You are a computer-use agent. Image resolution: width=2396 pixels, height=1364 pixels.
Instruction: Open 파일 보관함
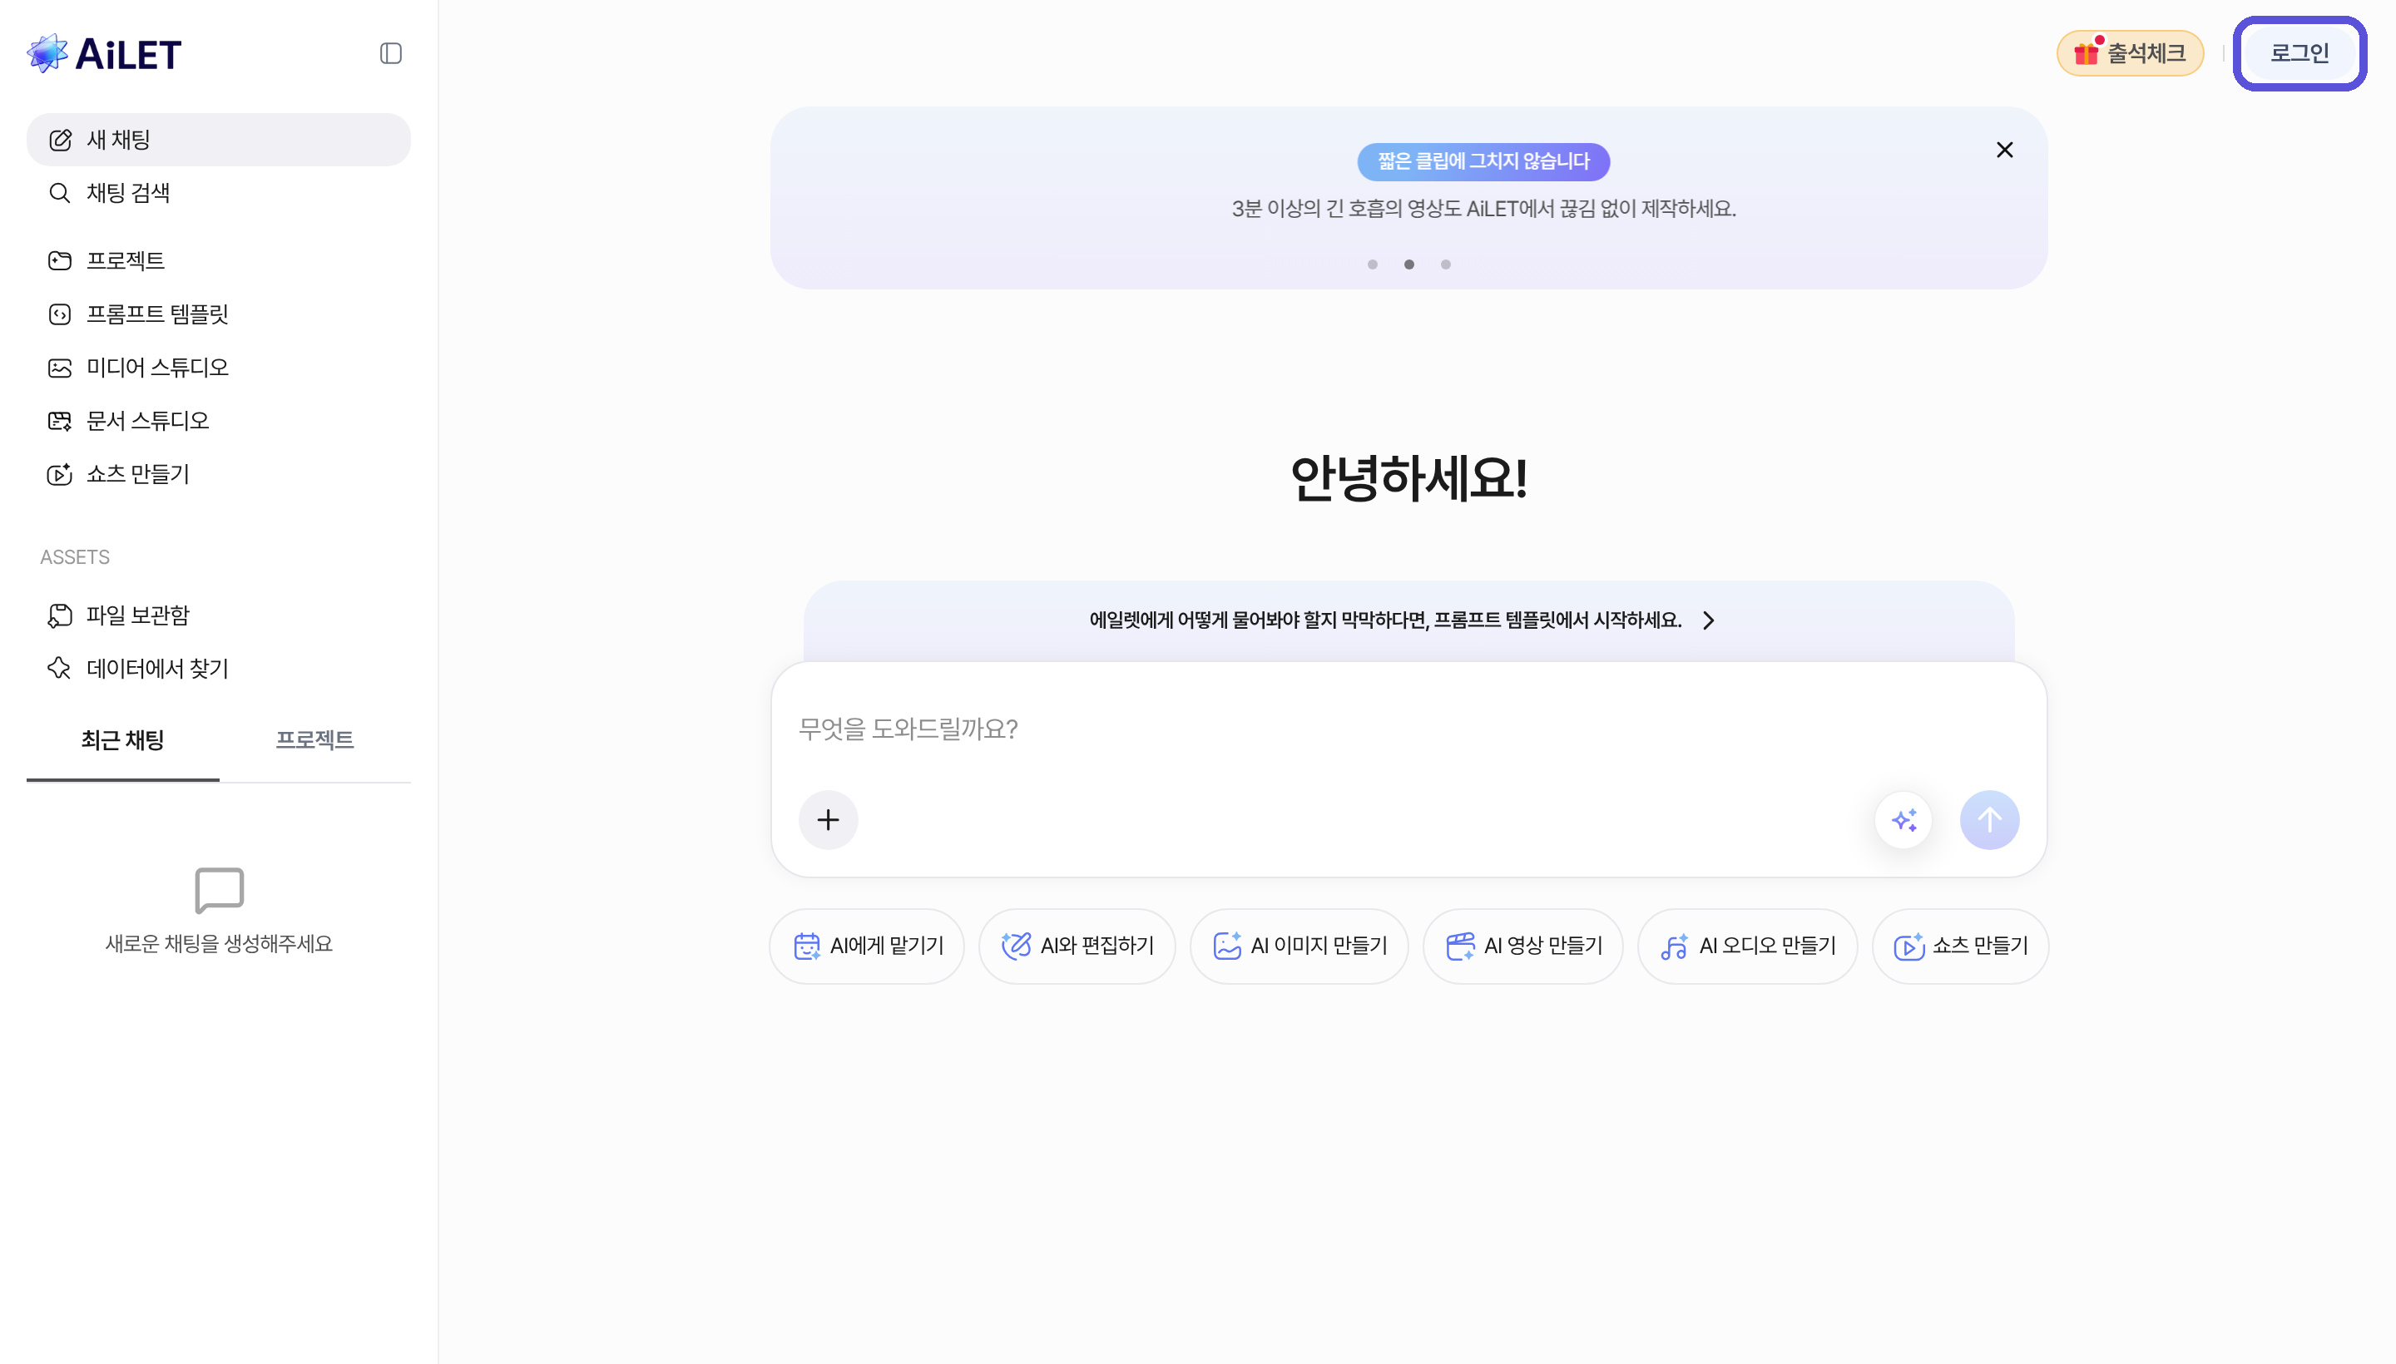point(218,615)
